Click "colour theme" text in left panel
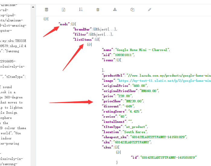The image size is (211, 166). (15, 128)
